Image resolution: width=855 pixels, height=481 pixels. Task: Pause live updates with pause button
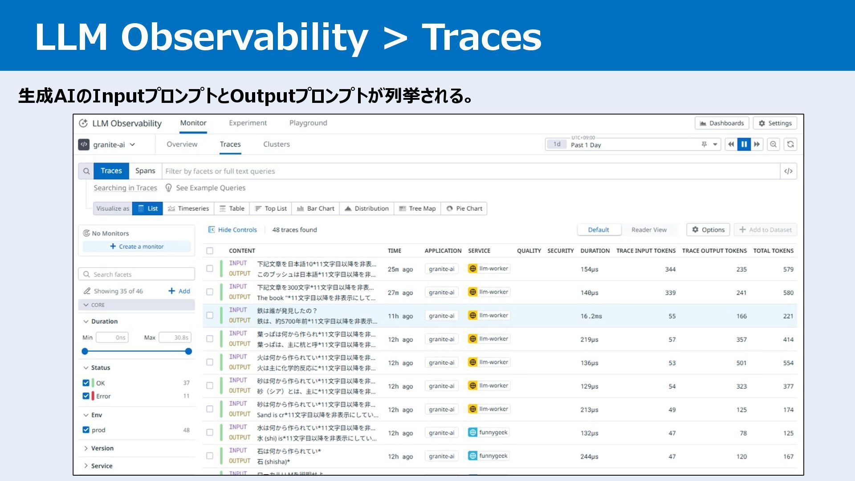pos(744,144)
